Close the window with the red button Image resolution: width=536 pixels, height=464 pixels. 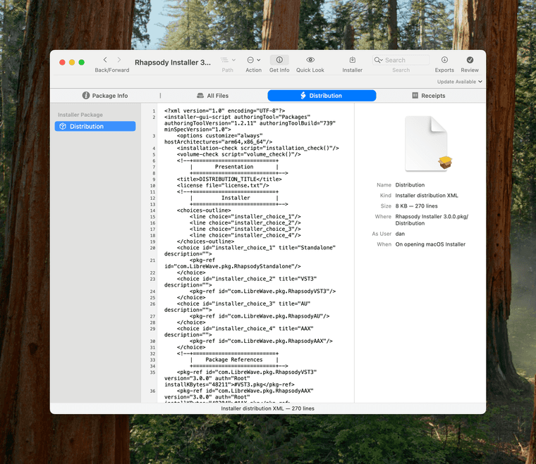(62, 62)
